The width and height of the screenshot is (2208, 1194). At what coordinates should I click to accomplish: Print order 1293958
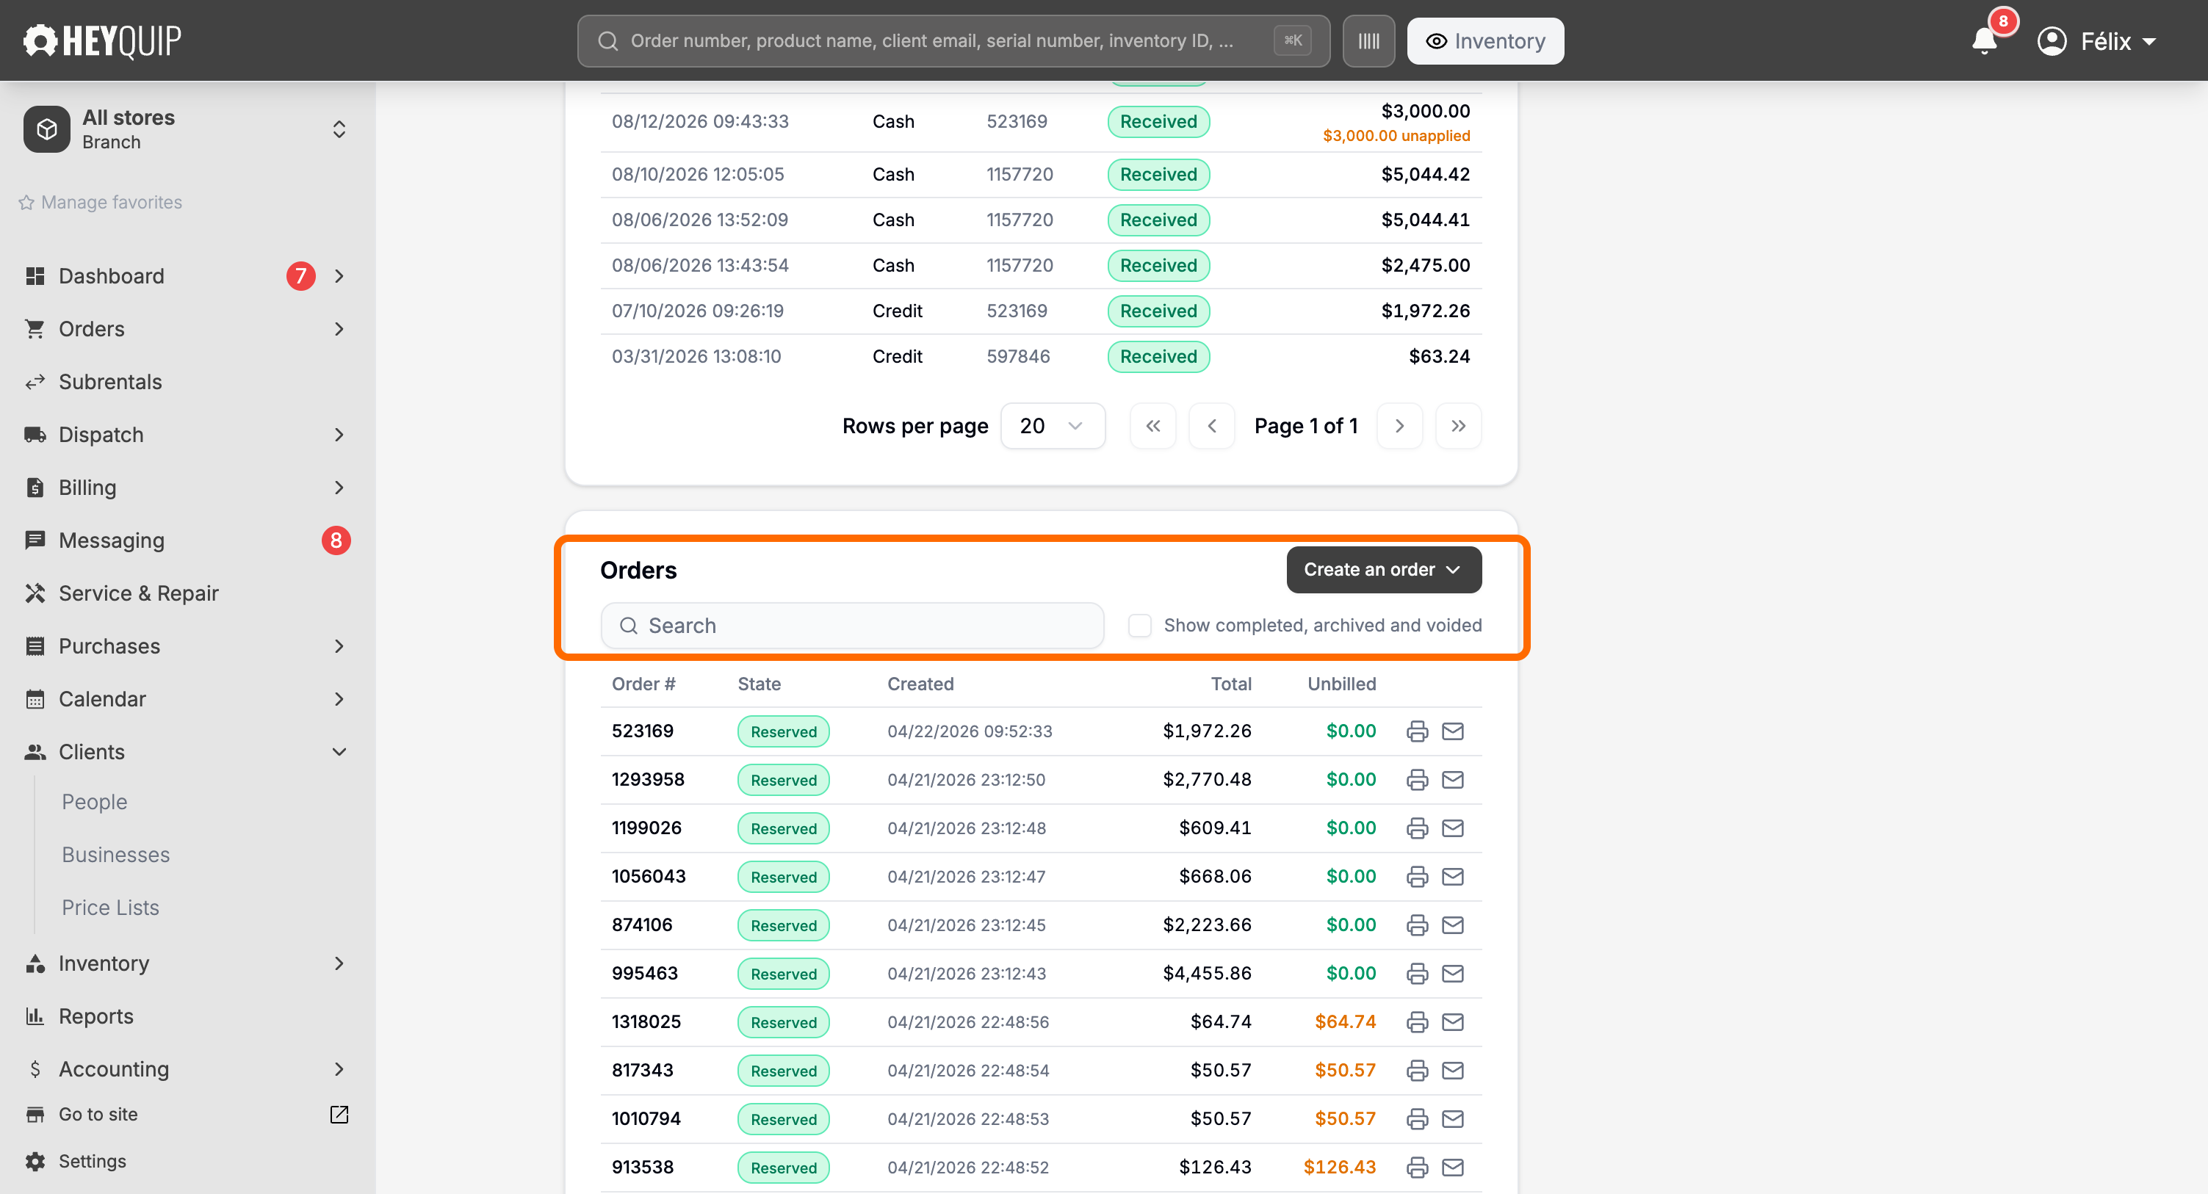coord(1417,780)
